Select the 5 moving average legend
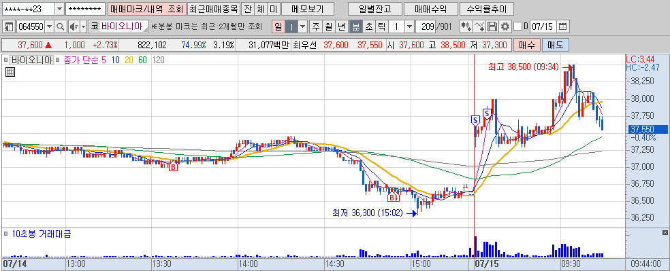 (103, 60)
